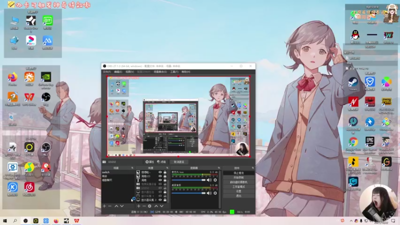This screenshot has height=225, width=400.
Task: Undock the Controls panel using its header icon
Action: pyautogui.click(x=253, y=168)
